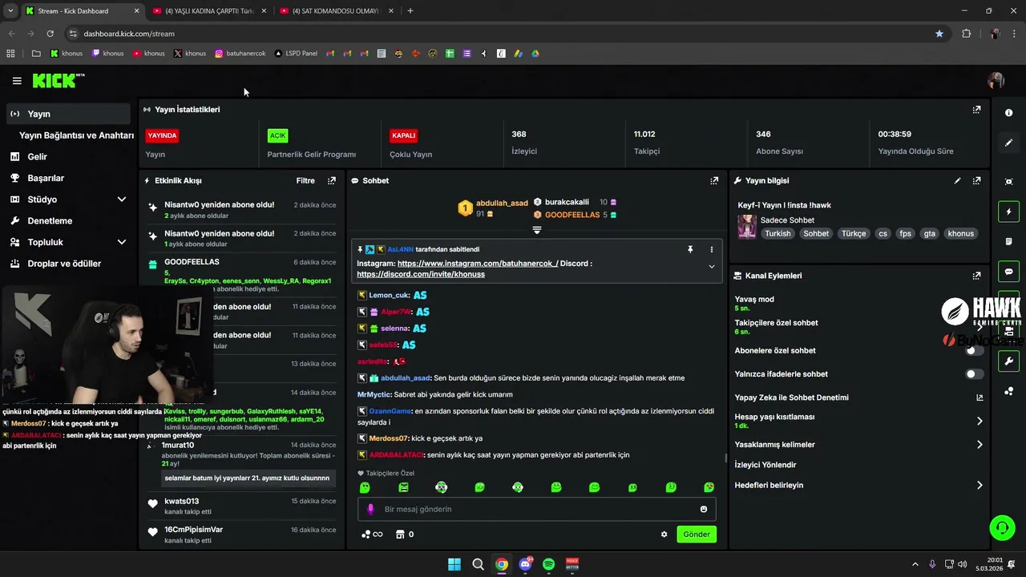
Task: Toggle Yalnızca ifadelerle sohbet switch
Action: pyautogui.click(x=974, y=374)
